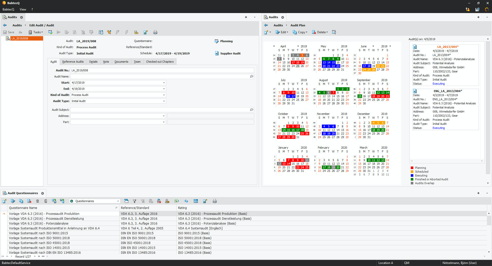
Task: Click the print icon in Edit Audit toolbar
Action: (155, 32)
